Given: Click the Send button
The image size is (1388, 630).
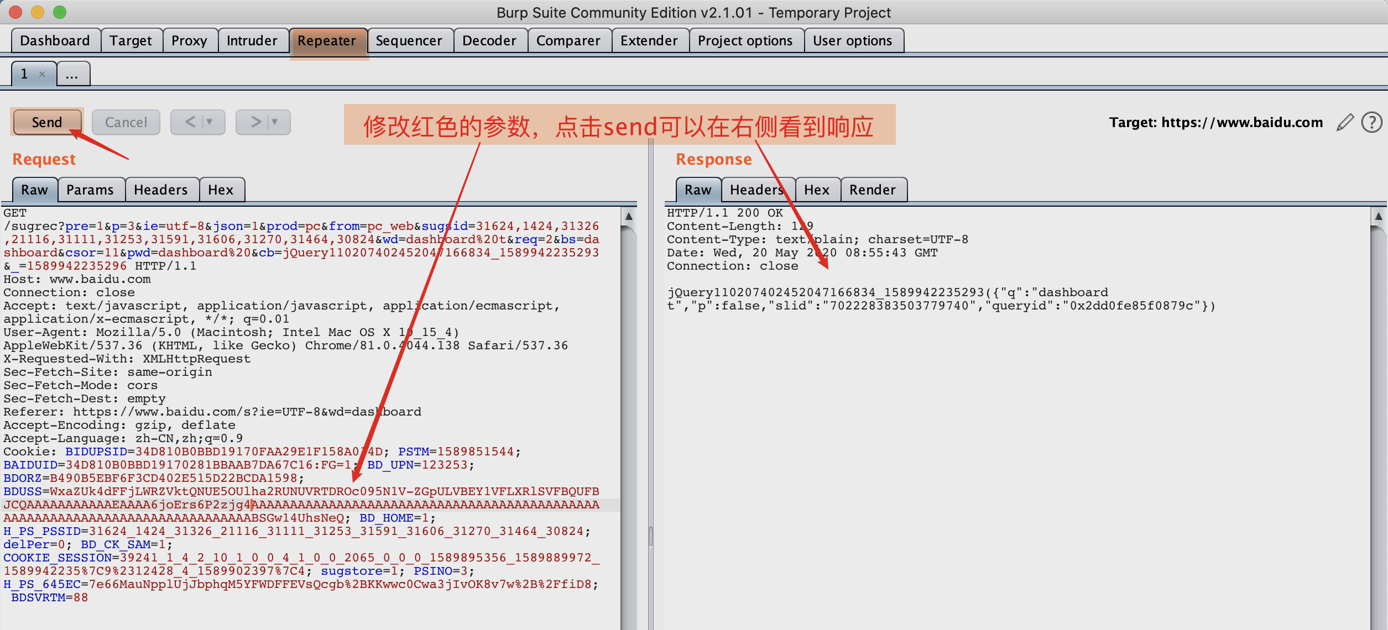Looking at the screenshot, I should click(x=47, y=122).
